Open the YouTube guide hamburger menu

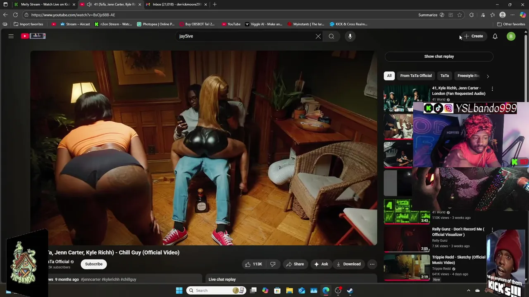tap(11, 36)
